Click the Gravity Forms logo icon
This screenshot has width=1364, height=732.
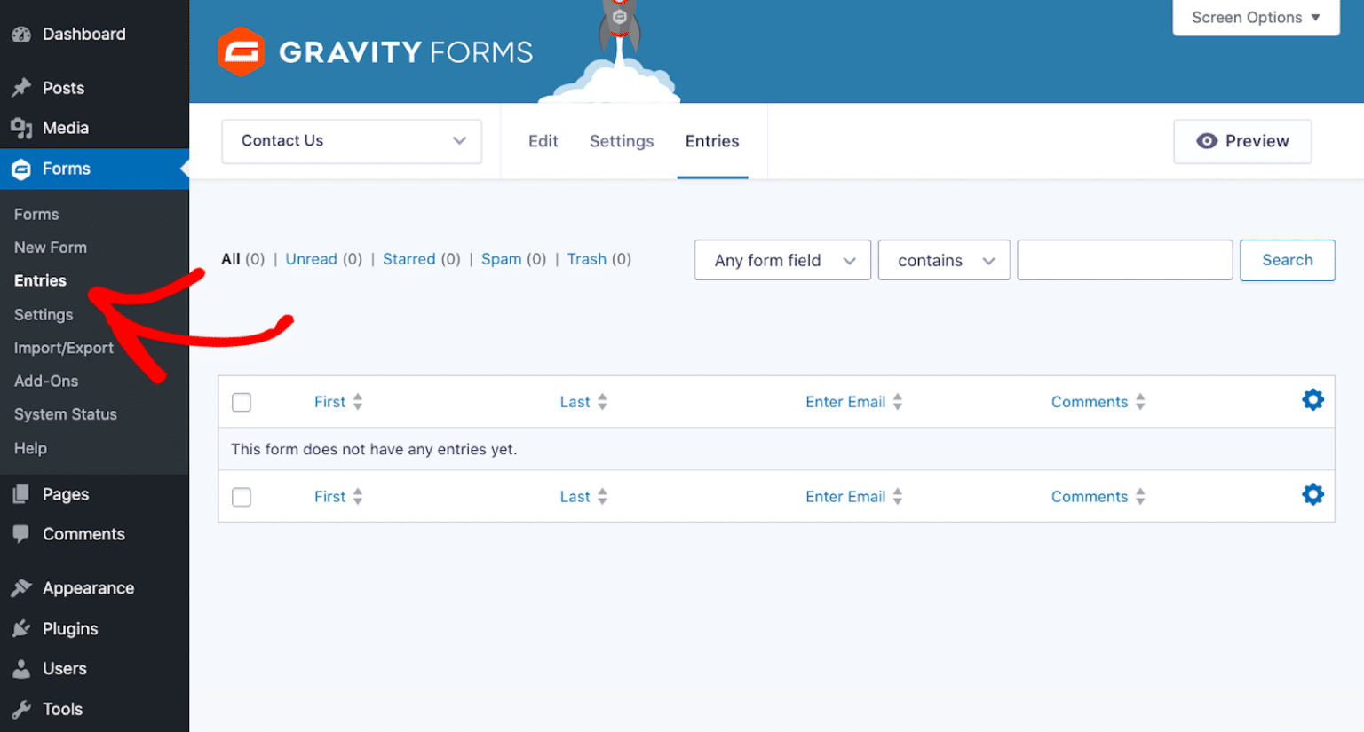pos(242,51)
